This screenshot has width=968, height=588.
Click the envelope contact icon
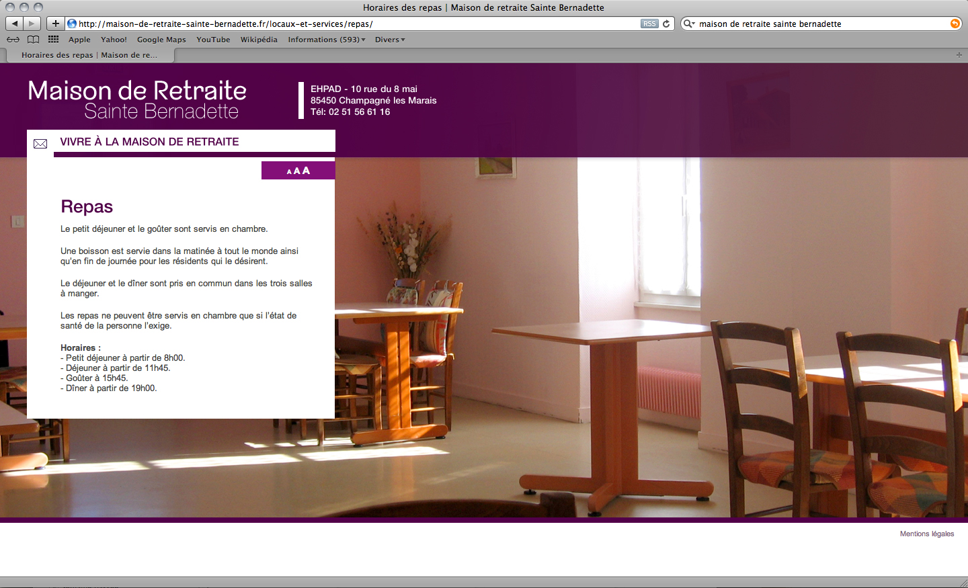pyautogui.click(x=40, y=144)
